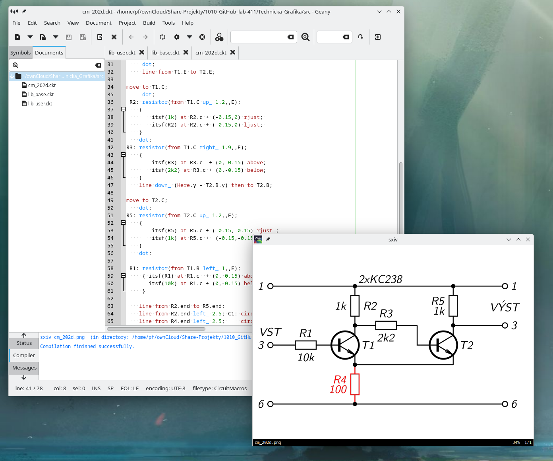Click the New file toolbar icon
Screen dimensions: 553x461
[17, 37]
